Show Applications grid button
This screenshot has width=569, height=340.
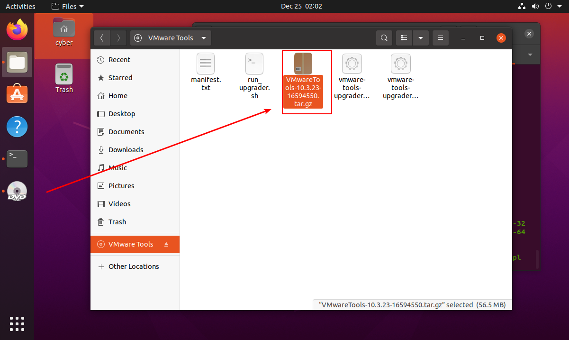pos(17,323)
